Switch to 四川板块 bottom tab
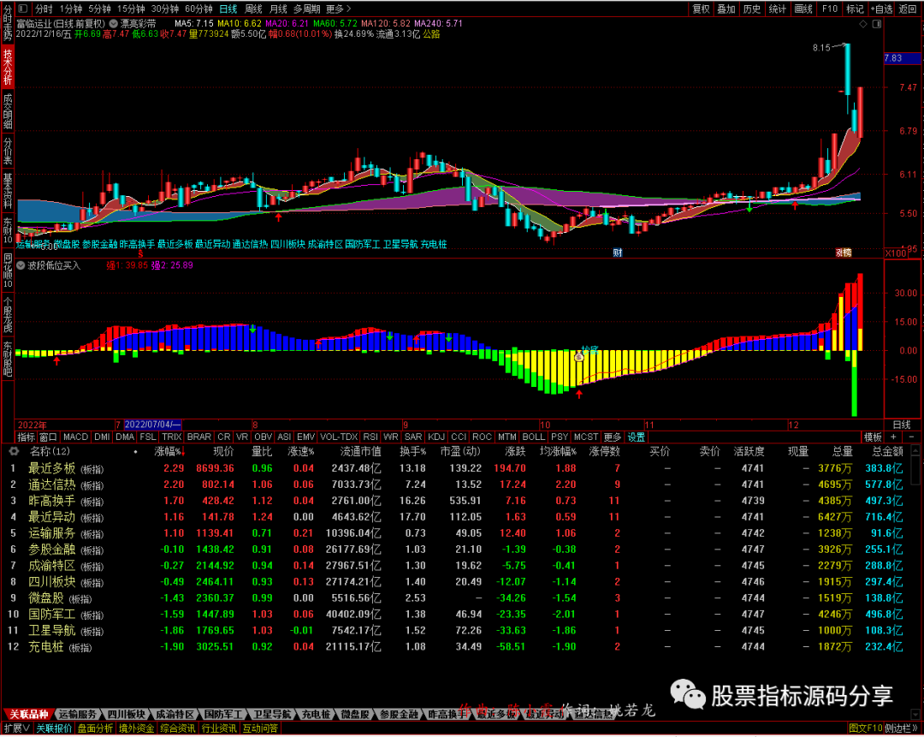This screenshot has width=924, height=737. [126, 714]
